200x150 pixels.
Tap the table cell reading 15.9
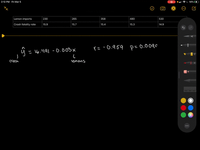56,25
